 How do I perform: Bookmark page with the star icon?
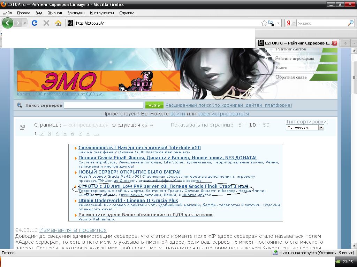264,23
